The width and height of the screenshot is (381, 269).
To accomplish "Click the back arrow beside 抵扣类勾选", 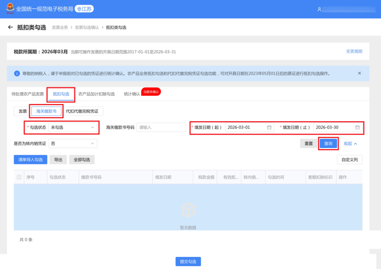I will 10,27.
